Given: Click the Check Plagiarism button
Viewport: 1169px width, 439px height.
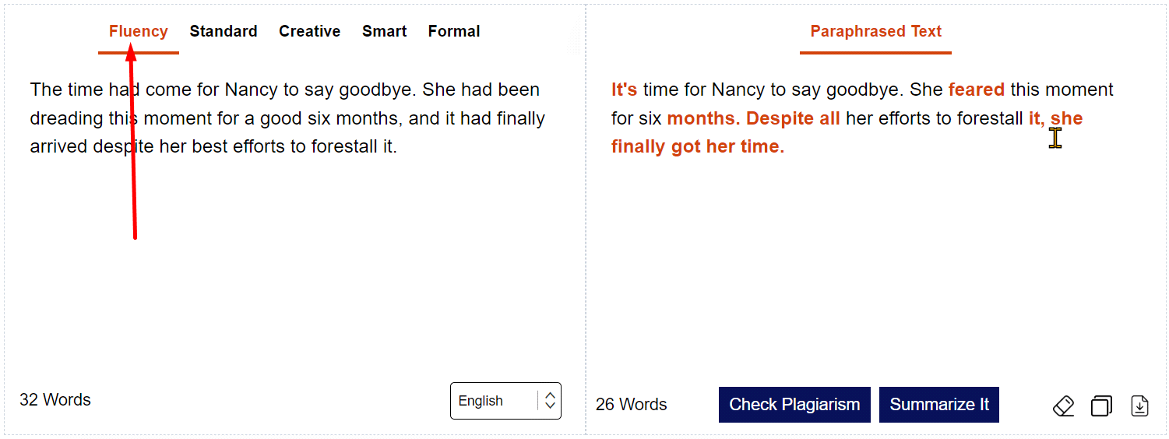Looking at the screenshot, I should pyautogui.click(x=794, y=405).
